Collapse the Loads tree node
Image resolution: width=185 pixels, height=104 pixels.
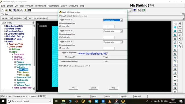point(5,42)
